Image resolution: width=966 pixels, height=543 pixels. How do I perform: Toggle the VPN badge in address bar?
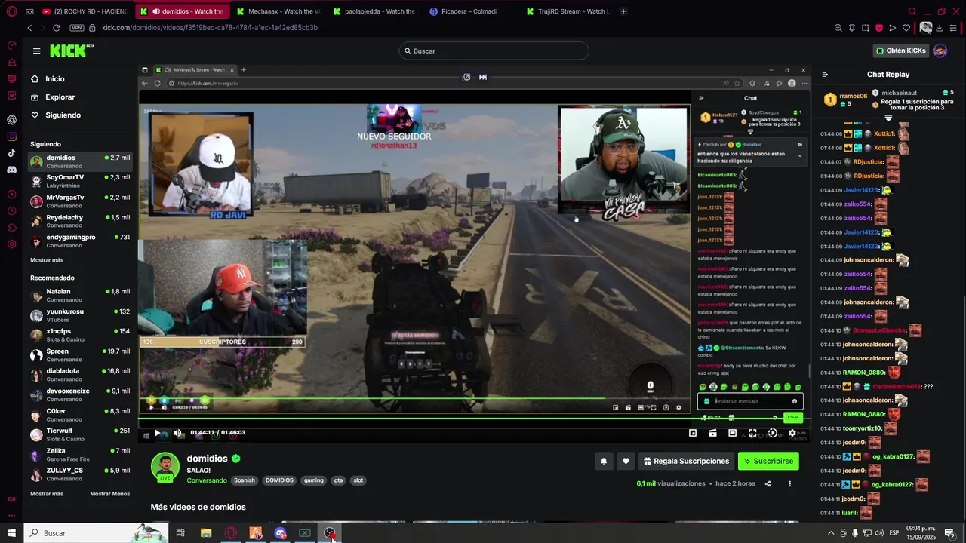(76, 28)
